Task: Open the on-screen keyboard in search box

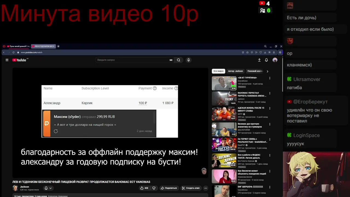Action: [x=171, y=60]
